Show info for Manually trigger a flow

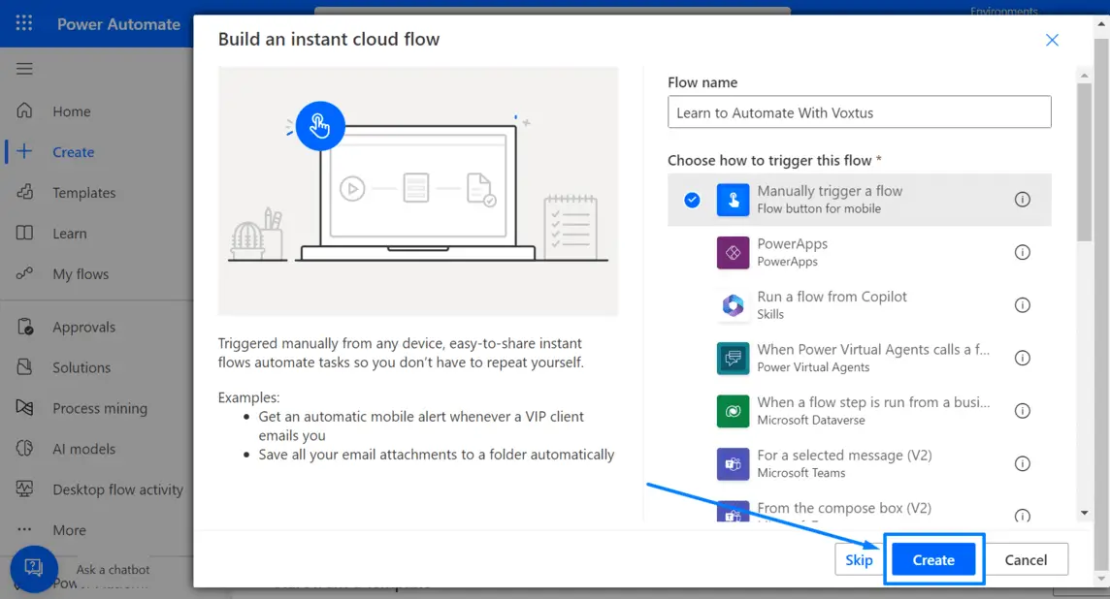(x=1022, y=200)
